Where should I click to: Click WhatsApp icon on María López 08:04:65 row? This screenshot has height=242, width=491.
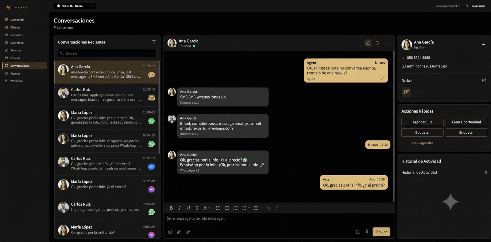[151, 144]
